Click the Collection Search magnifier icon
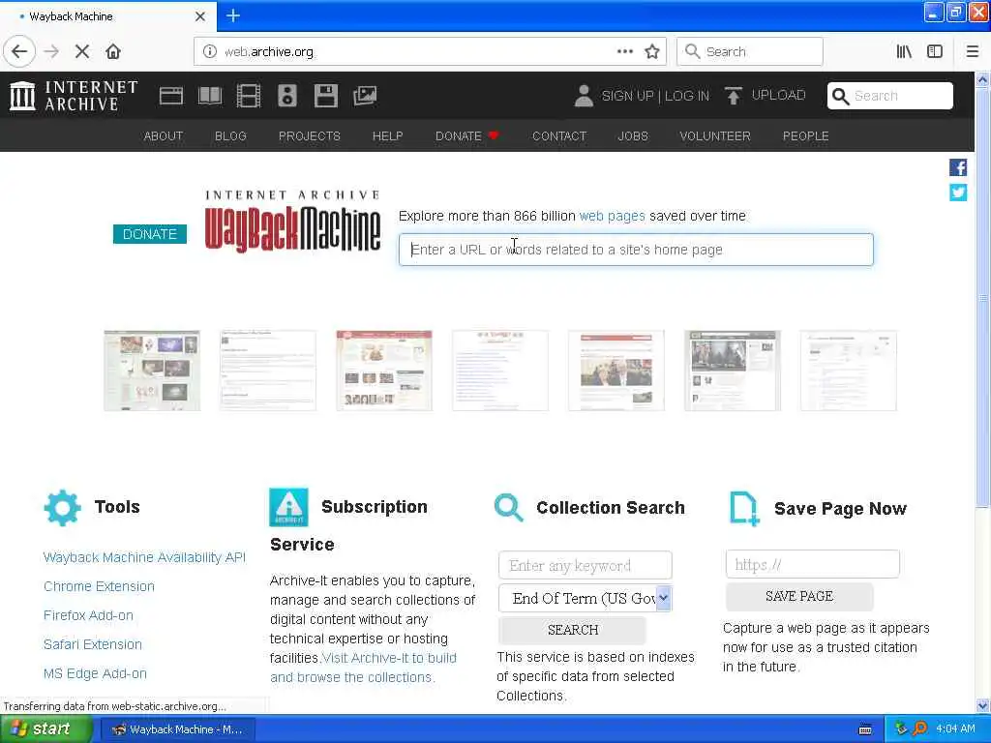Viewport: 991px width, 743px height. [x=509, y=507]
